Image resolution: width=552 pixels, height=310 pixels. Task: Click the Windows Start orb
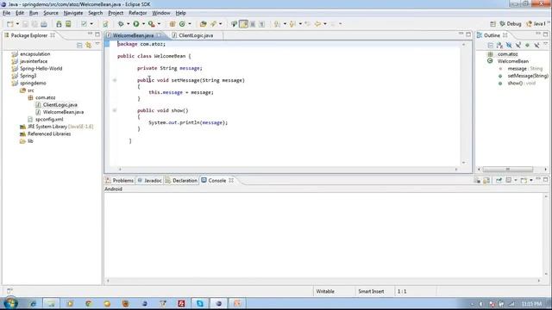click(11, 303)
